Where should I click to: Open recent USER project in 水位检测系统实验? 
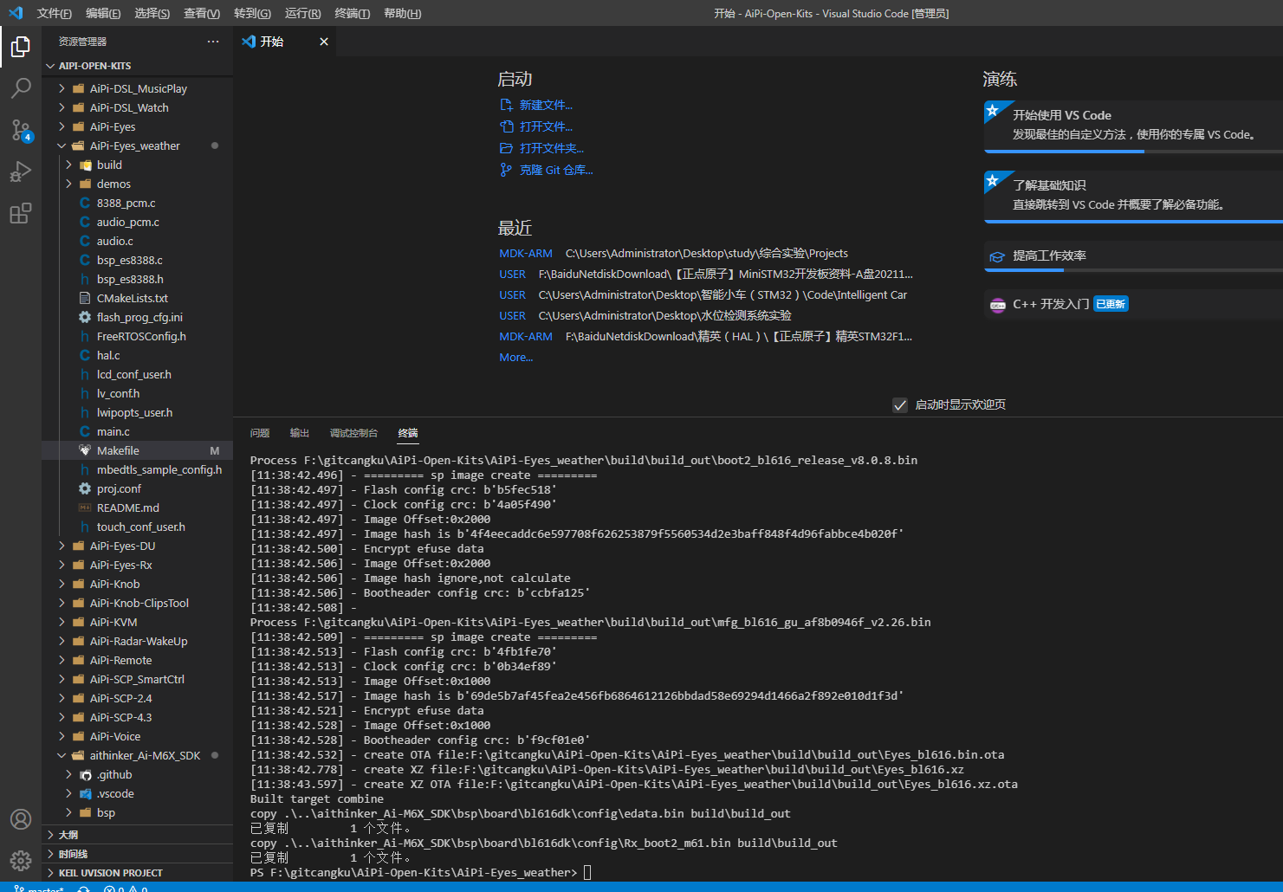click(512, 315)
